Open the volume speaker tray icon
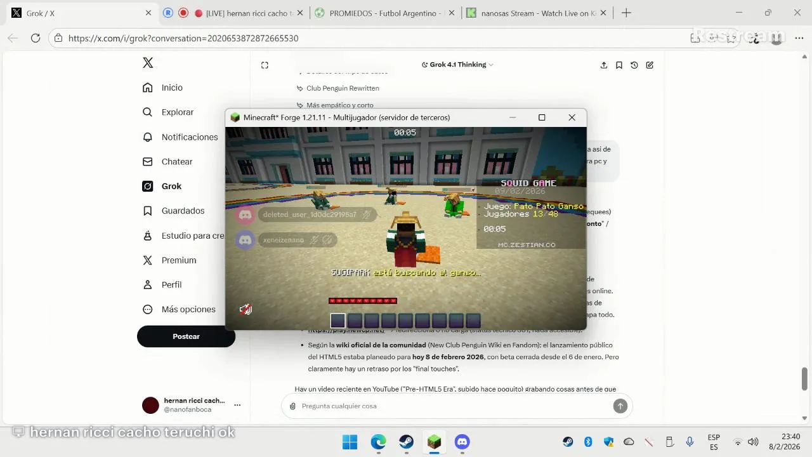The width and height of the screenshot is (812, 457). click(x=753, y=442)
